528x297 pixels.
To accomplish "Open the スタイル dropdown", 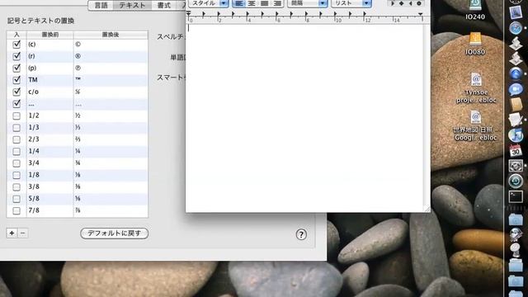I will [x=209, y=3].
